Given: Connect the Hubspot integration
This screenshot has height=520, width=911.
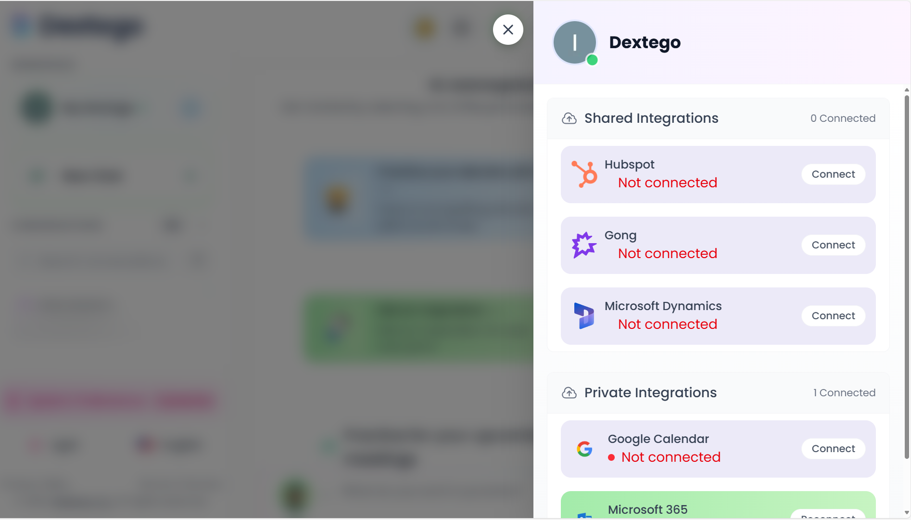Looking at the screenshot, I should point(833,174).
